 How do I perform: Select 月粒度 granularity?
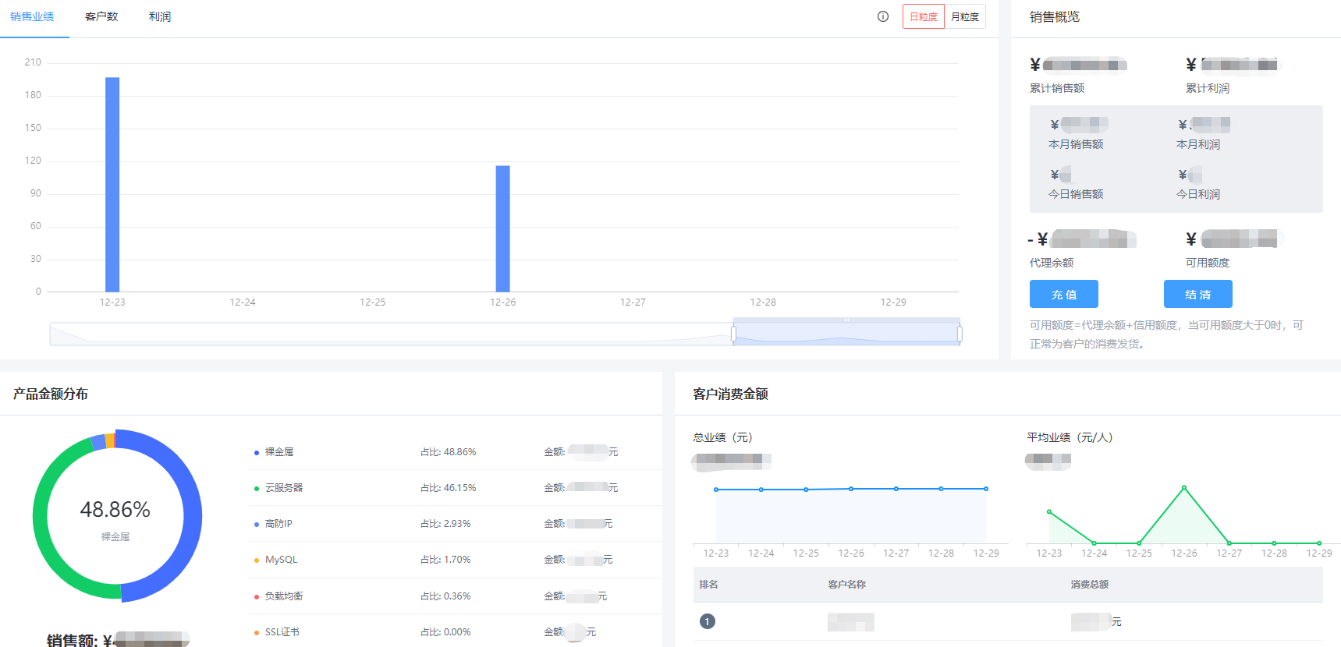[965, 16]
